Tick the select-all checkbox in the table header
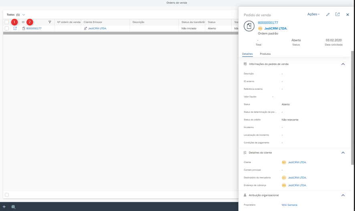Viewport: 355px width, 211px height. (7, 22)
